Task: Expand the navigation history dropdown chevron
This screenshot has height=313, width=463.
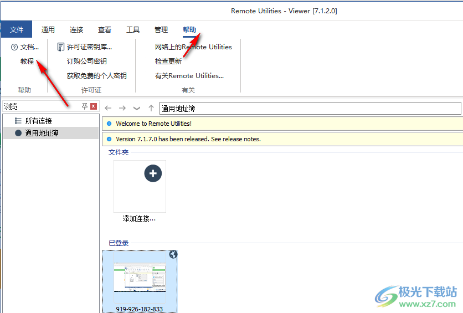Action: pos(137,109)
